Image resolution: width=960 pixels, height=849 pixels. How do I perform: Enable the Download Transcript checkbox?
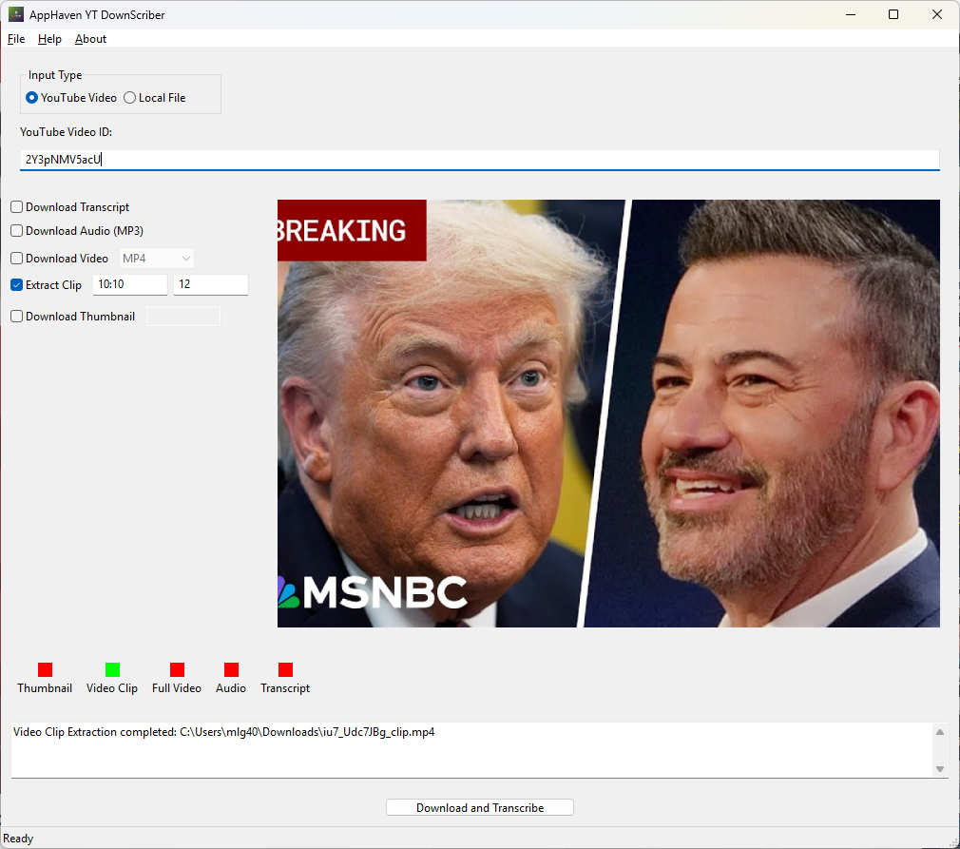pyautogui.click(x=17, y=207)
